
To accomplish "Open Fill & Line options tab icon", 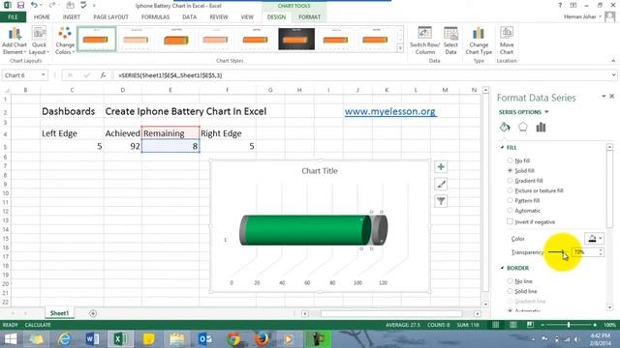I will click(x=505, y=127).
